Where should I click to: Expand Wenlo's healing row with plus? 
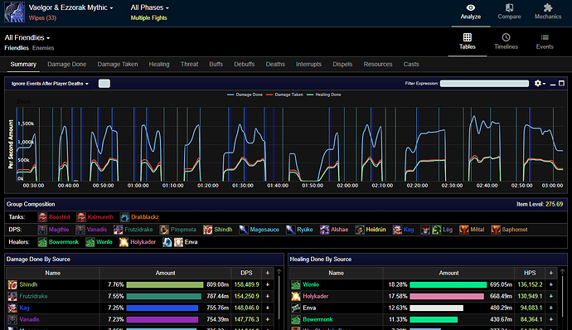551,284
